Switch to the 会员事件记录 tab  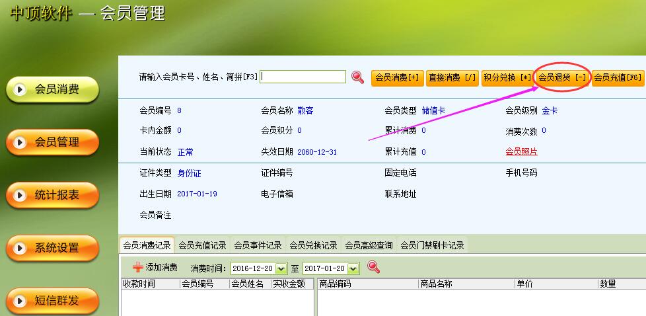pos(258,245)
